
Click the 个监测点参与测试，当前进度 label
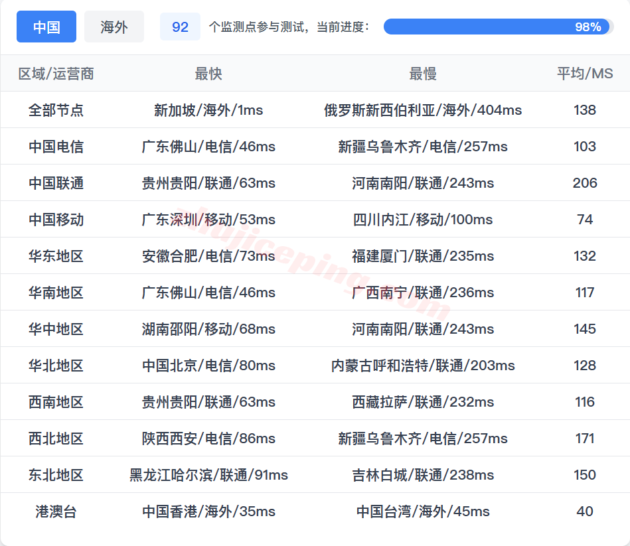(x=289, y=27)
